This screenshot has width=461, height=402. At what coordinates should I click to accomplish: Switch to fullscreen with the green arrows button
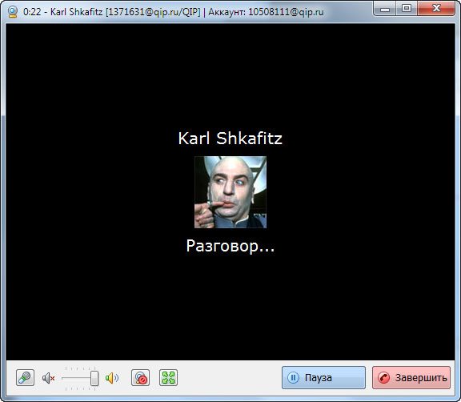click(x=168, y=378)
